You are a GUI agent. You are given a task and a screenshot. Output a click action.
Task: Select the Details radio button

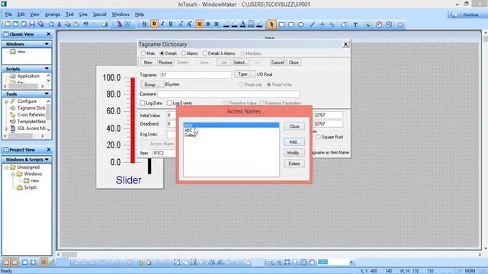(x=162, y=53)
